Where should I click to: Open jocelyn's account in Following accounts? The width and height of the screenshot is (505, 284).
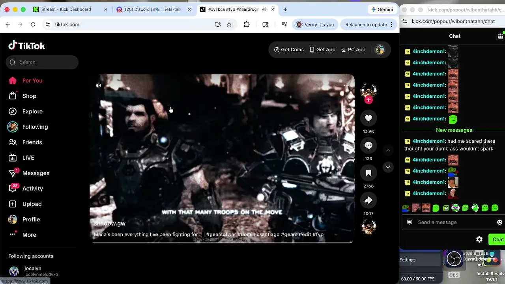(33, 271)
